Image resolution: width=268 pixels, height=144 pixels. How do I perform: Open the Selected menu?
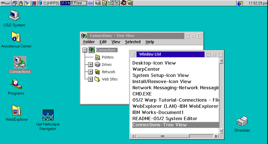point(133,42)
